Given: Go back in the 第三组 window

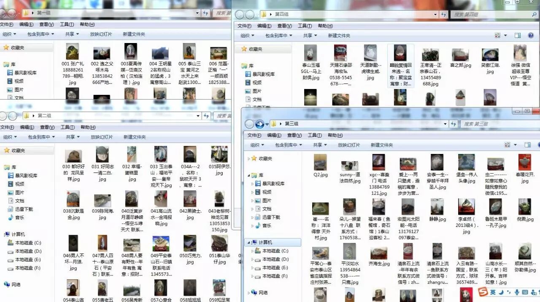Looking at the screenshot, I should click(250, 124).
